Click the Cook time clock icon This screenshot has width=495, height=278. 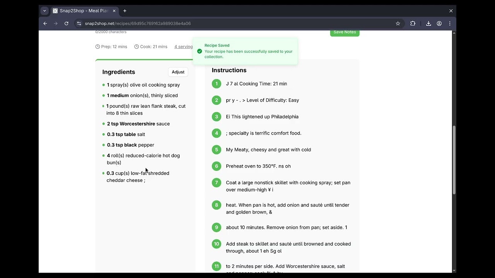[137, 47]
